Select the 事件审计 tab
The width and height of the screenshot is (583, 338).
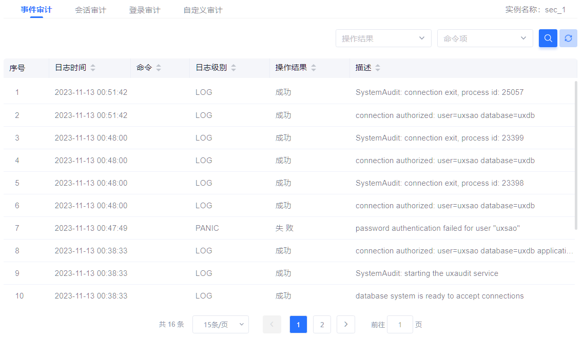pos(36,10)
